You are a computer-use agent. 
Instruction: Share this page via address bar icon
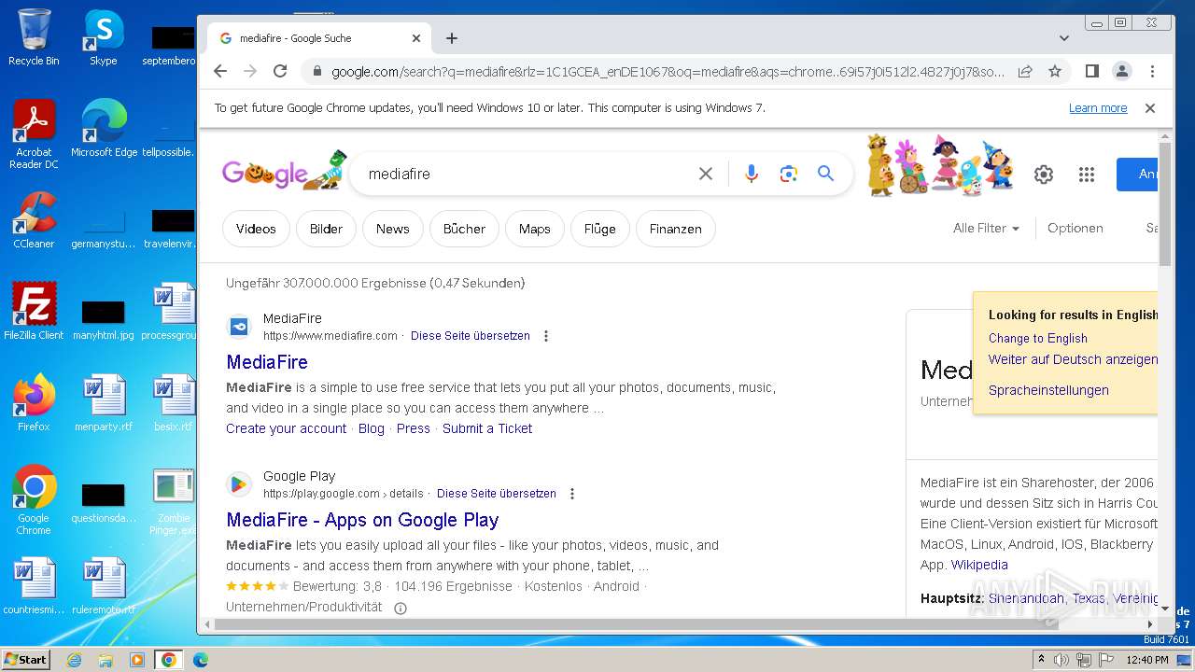point(1025,71)
